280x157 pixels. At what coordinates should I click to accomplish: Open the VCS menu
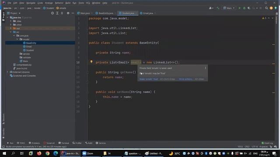pyautogui.click(x=88, y=3)
